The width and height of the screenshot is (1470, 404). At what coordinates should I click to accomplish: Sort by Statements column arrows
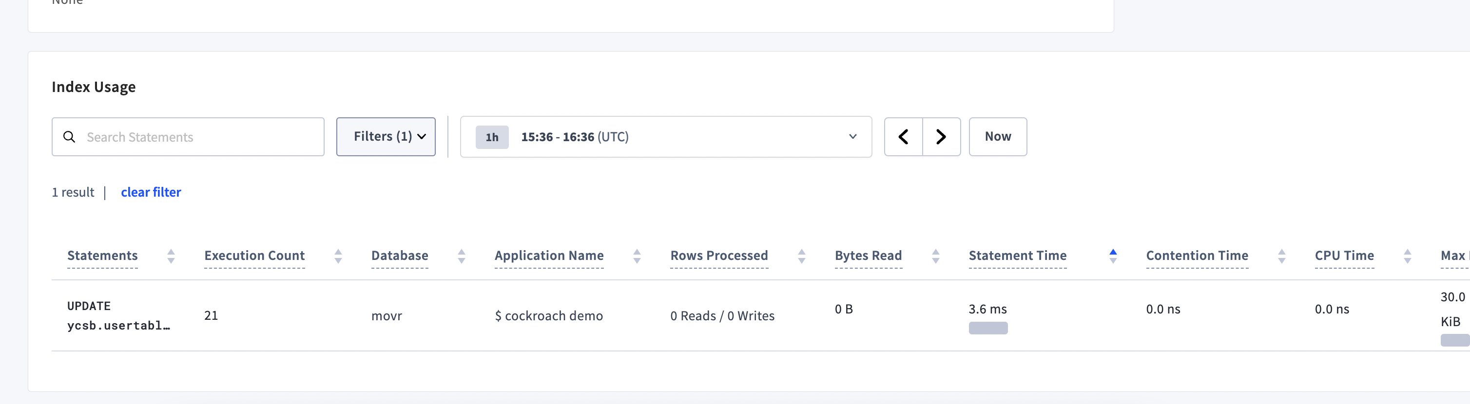(x=171, y=257)
